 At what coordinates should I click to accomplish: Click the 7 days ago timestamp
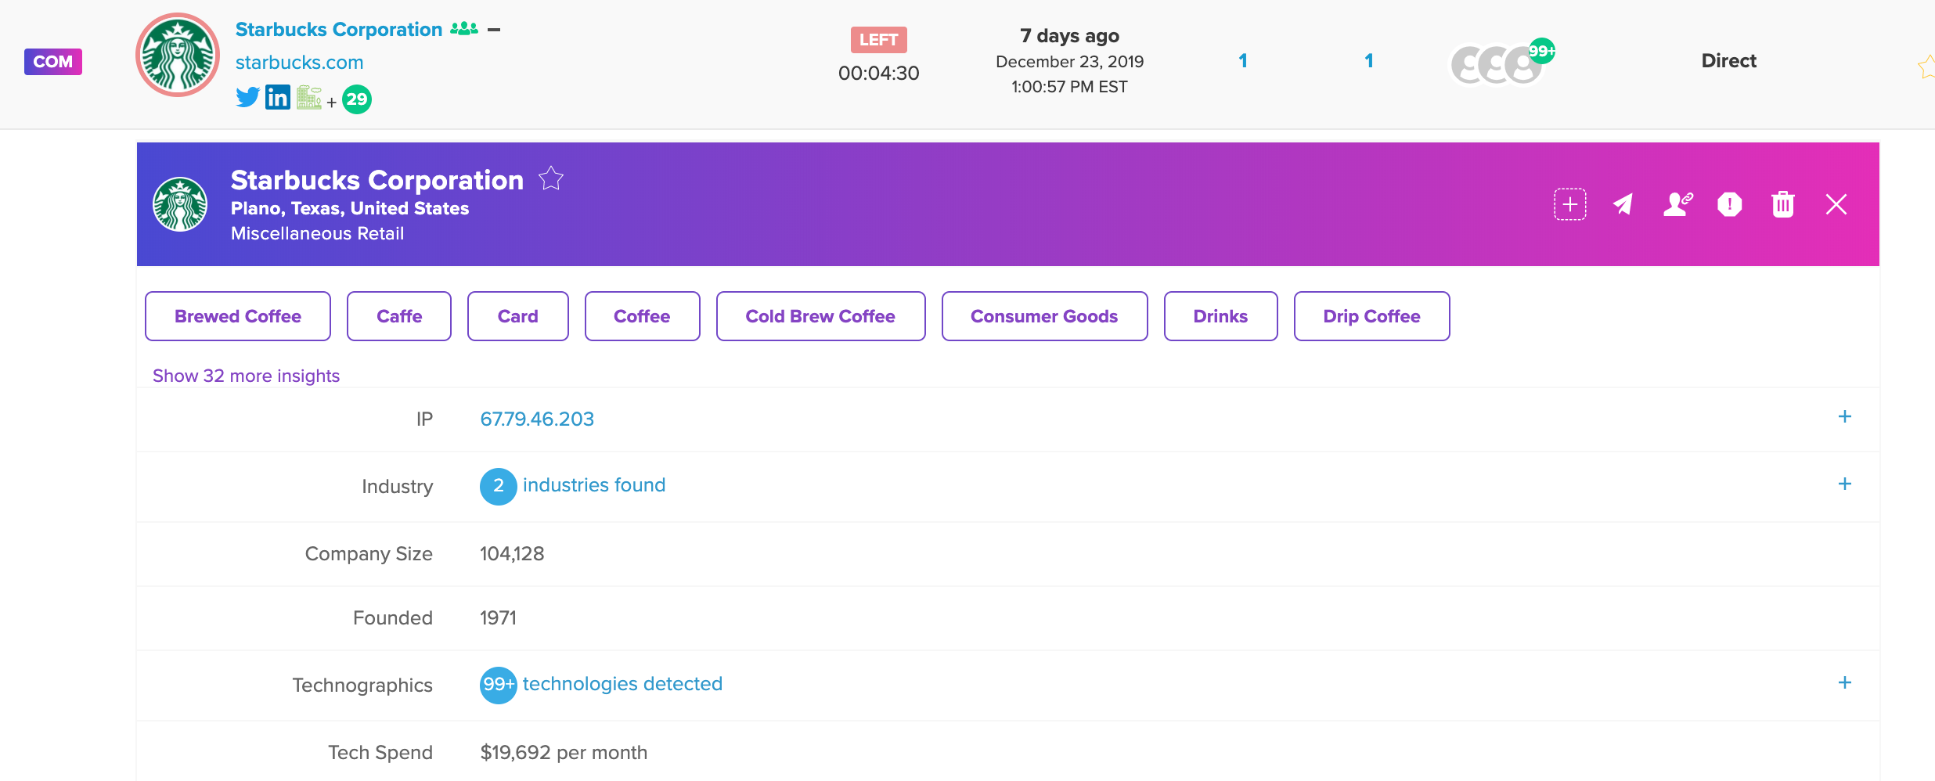[x=1069, y=36]
